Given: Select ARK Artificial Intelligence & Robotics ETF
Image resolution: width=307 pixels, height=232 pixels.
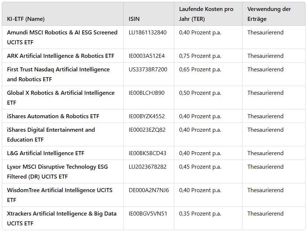Looking at the screenshot, I should 61,56.
